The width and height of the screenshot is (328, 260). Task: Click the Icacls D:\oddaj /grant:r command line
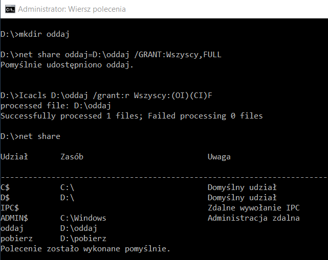coord(106,96)
